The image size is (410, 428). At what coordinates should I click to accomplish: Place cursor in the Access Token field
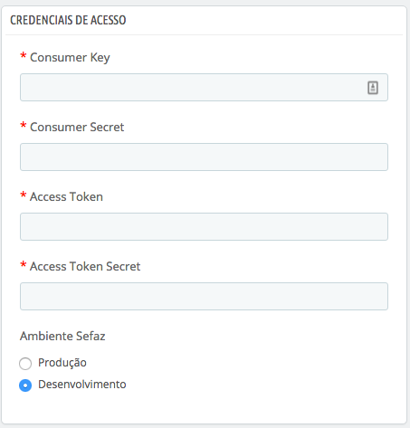204,227
